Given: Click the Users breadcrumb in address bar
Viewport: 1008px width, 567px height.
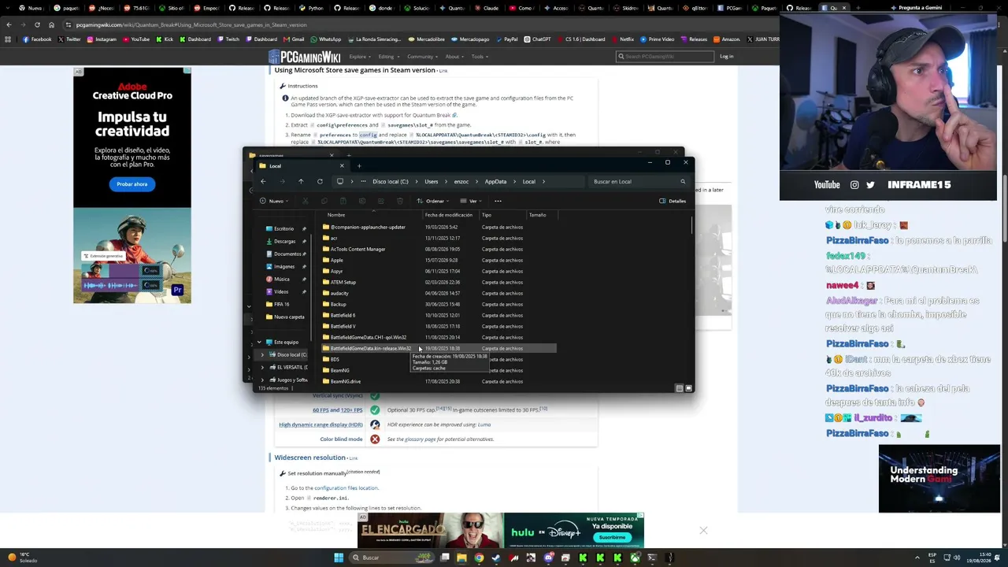Looking at the screenshot, I should 432,182.
